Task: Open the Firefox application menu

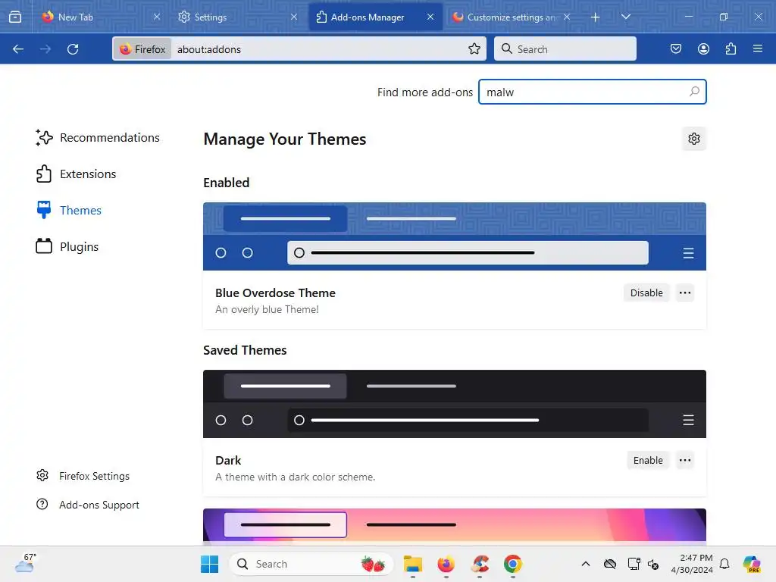Action: pyautogui.click(x=757, y=48)
